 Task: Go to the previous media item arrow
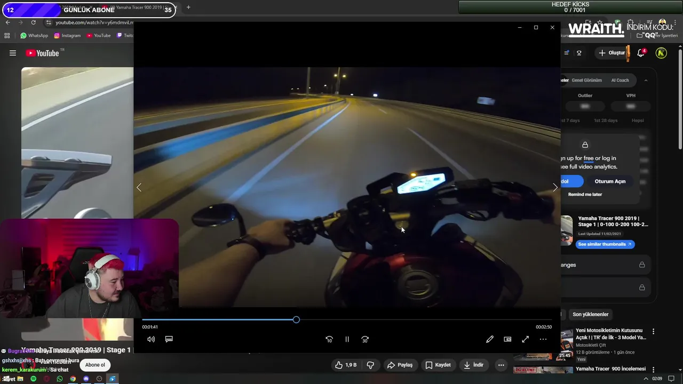point(139,187)
